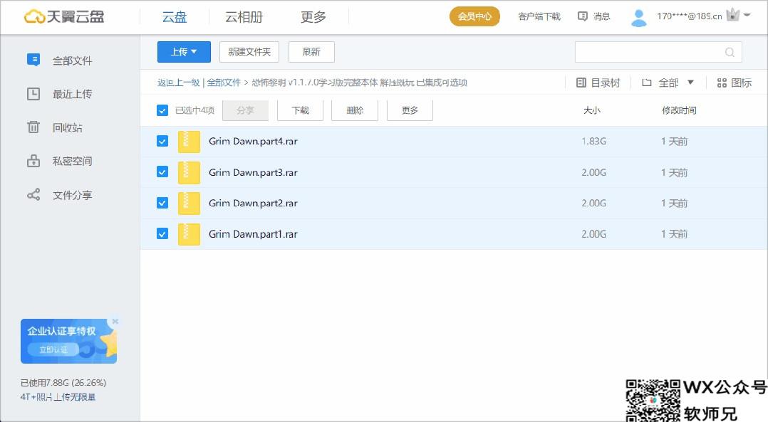Open the 会员中心 button
The height and width of the screenshot is (422, 768).
474,16
